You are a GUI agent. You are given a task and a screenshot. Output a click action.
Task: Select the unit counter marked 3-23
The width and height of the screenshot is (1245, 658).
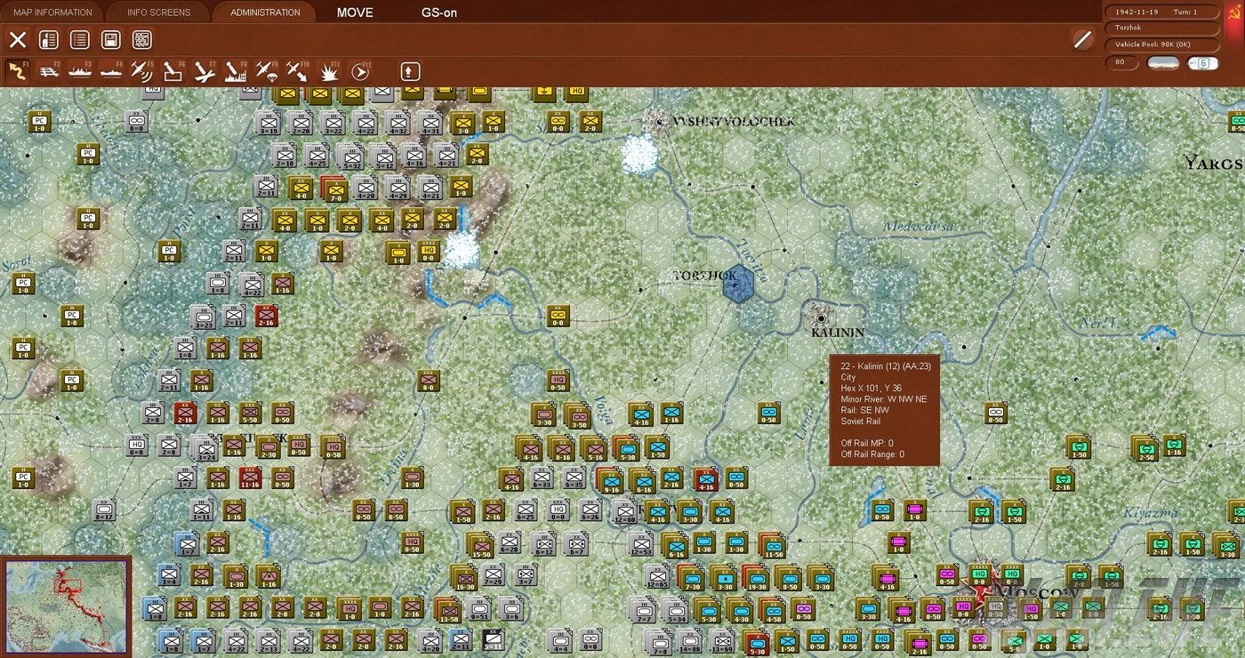(x=204, y=317)
